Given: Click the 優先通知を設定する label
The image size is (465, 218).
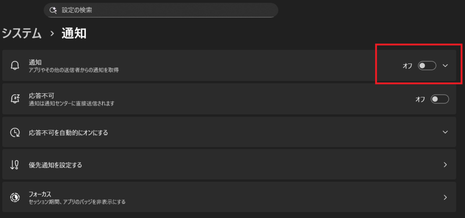Looking at the screenshot, I should point(55,165).
